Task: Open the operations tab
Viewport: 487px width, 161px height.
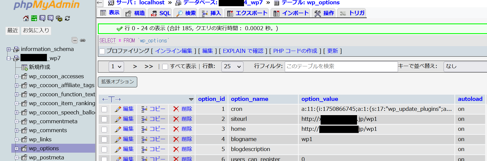Action: pos(324,13)
